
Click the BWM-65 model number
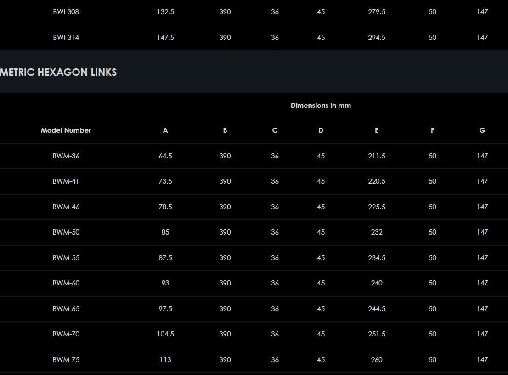pos(66,309)
